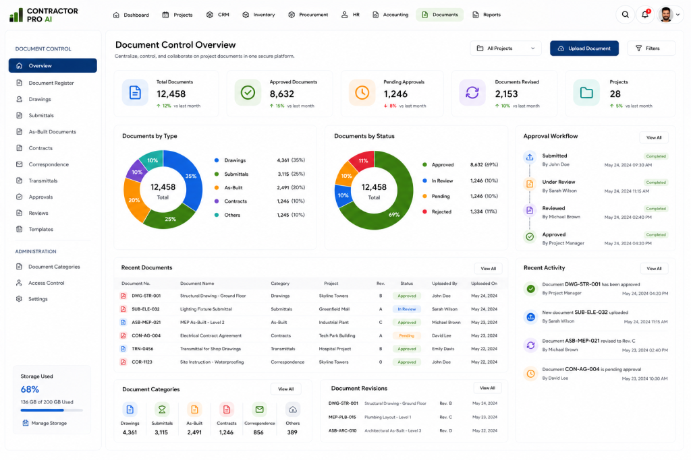Open the search icon in header
The image size is (691, 460).
[x=625, y=15]
